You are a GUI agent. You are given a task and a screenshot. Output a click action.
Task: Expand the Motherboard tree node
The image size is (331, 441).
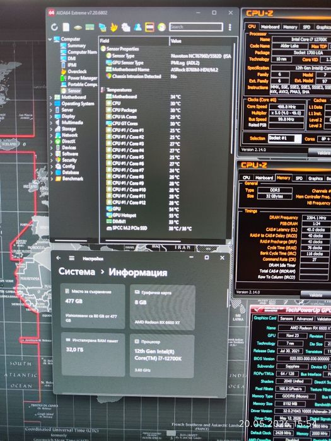(x=51, y=97)
